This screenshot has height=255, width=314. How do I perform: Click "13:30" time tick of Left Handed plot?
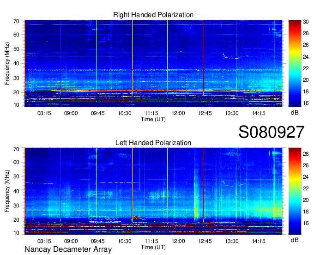pos(232,241)
